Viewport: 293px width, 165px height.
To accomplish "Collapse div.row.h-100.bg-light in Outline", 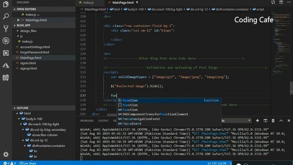I will point(21,124).
